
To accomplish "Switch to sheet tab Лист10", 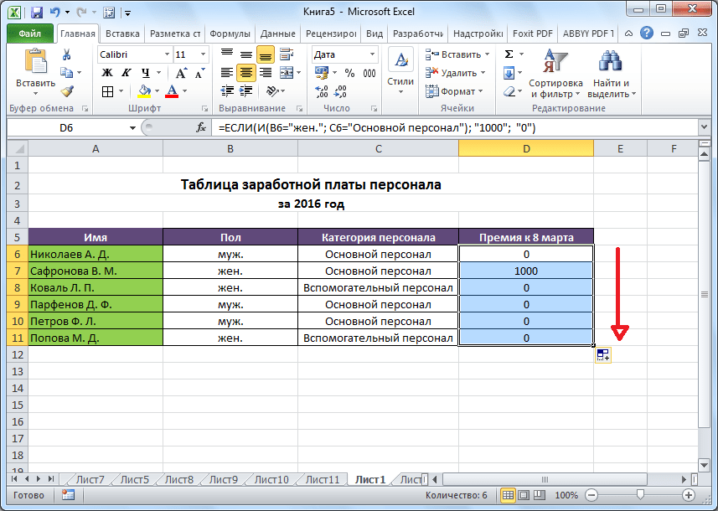I will [271, 479].
